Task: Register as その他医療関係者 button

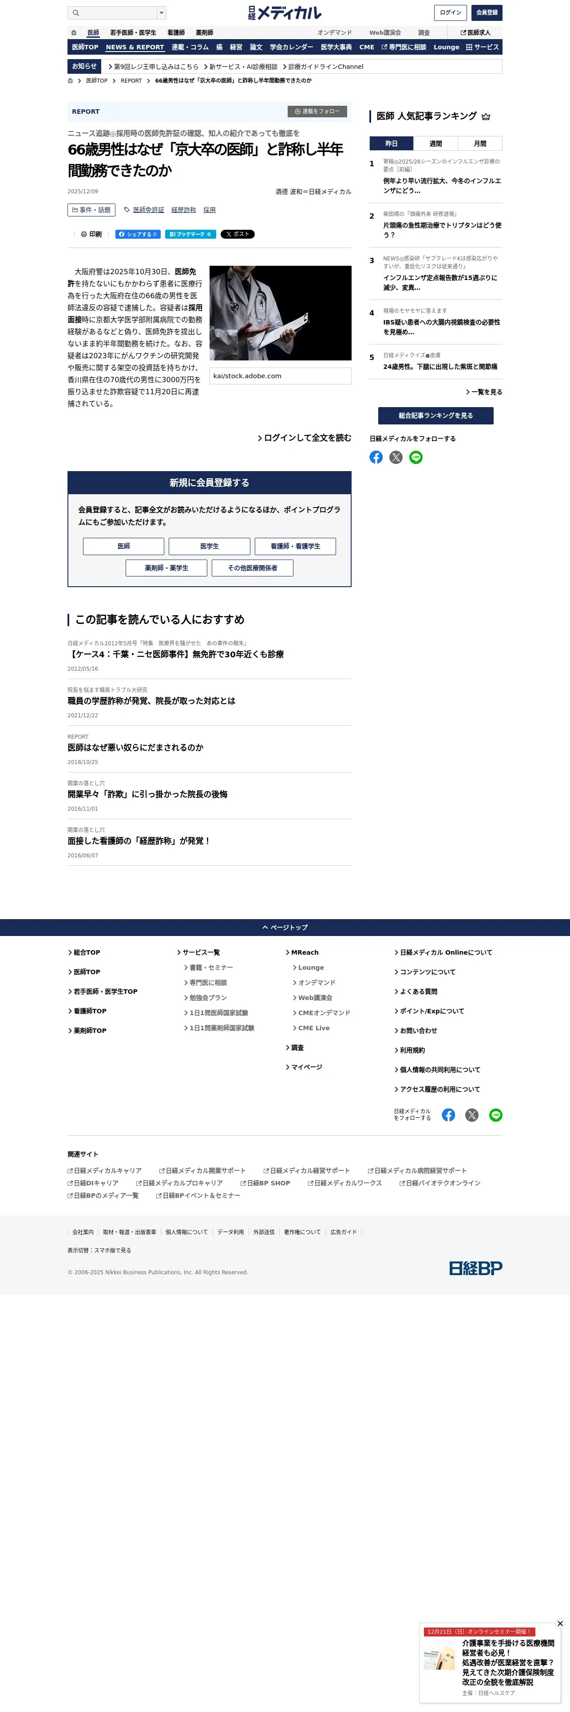Action: point(252,568)
